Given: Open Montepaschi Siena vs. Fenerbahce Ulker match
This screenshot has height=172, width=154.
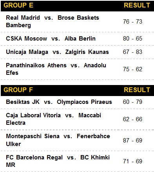Looking at the screenshot, I should [58, 140].
